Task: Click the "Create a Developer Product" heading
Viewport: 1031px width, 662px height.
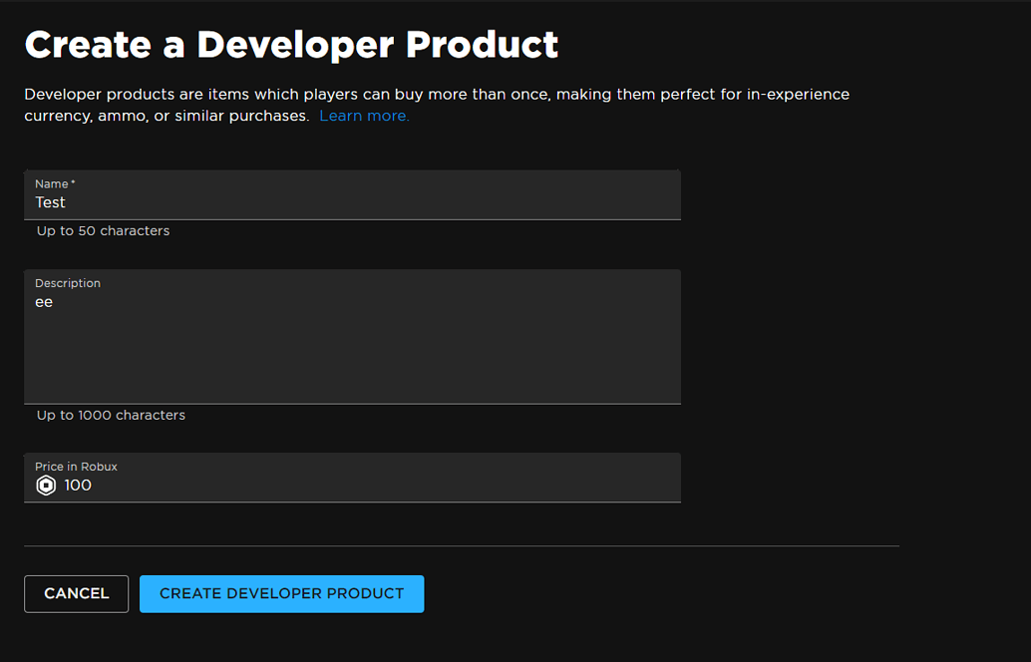Action: tap(291, 45)
